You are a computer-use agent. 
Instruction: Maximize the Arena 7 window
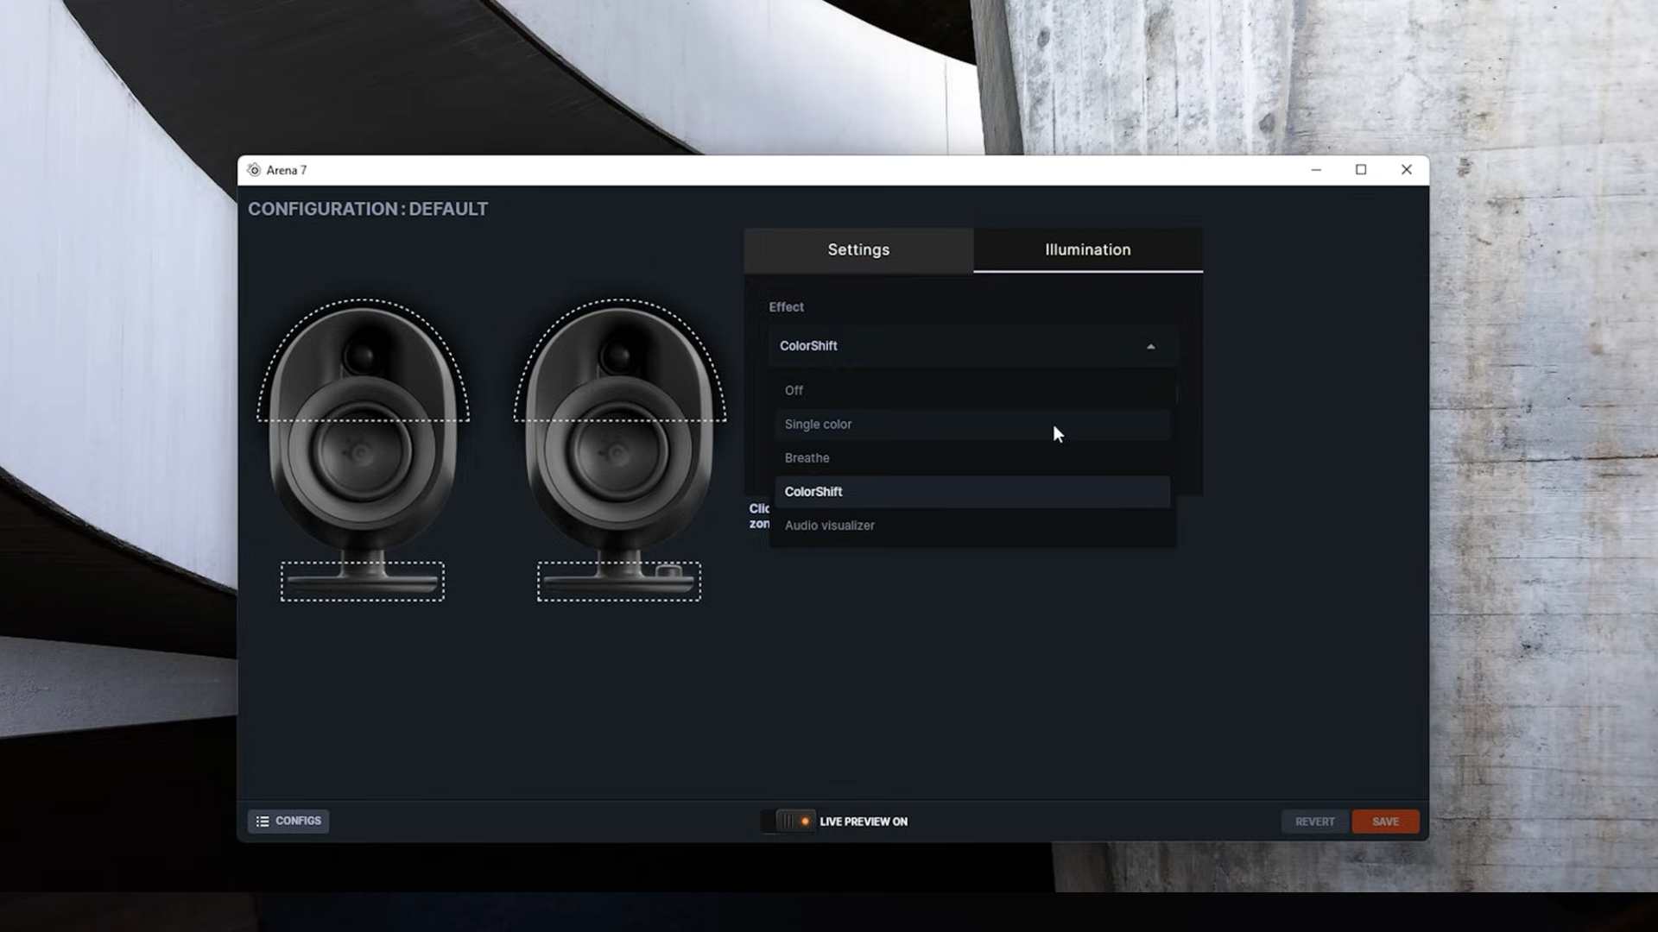tap(1361, 170)
